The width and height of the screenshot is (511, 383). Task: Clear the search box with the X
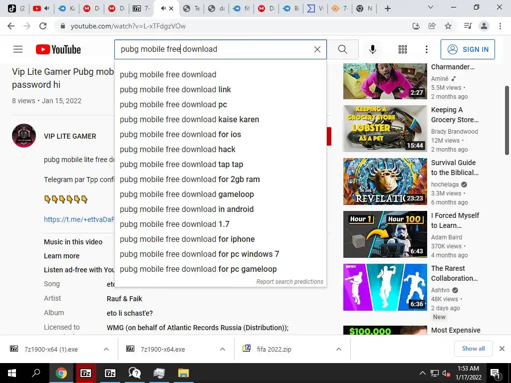(317, 49)
